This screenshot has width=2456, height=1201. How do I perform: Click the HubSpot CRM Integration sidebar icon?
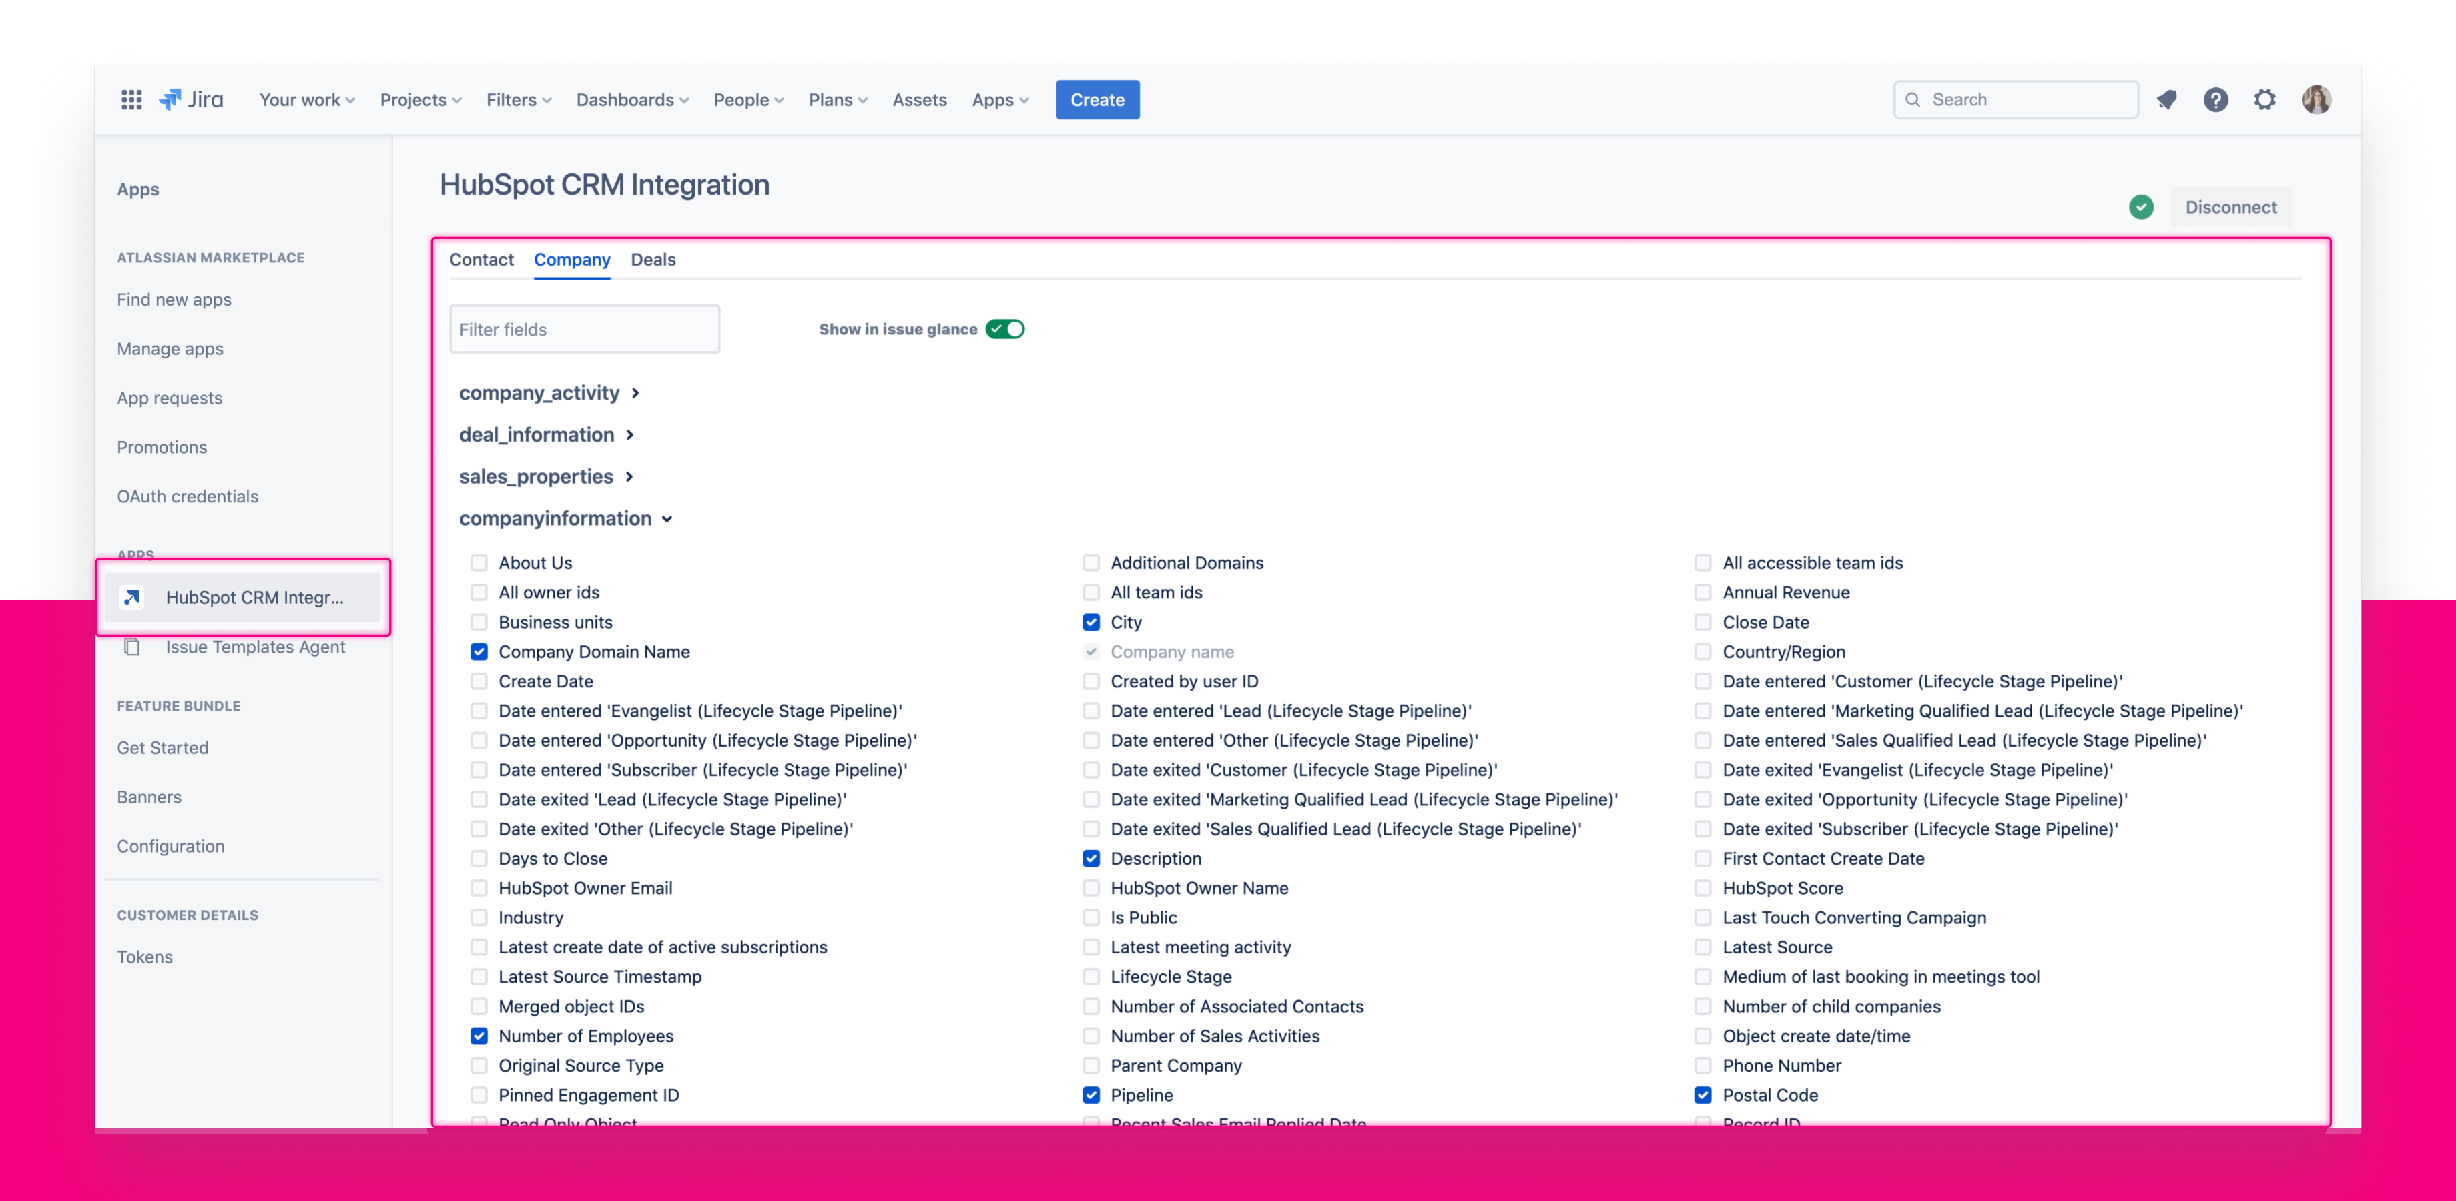pos(133,596)
